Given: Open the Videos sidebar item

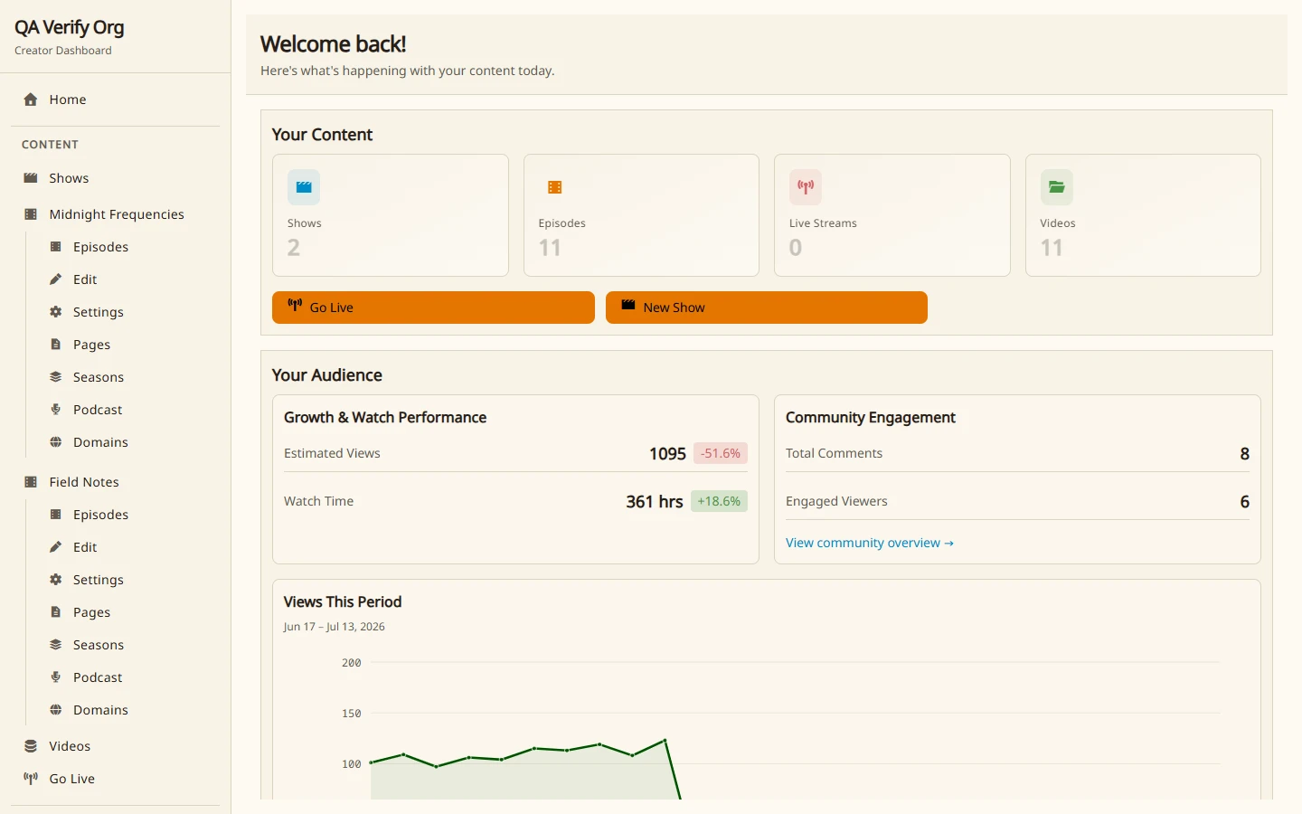Looking at the screenshot, I should [115, 746].
